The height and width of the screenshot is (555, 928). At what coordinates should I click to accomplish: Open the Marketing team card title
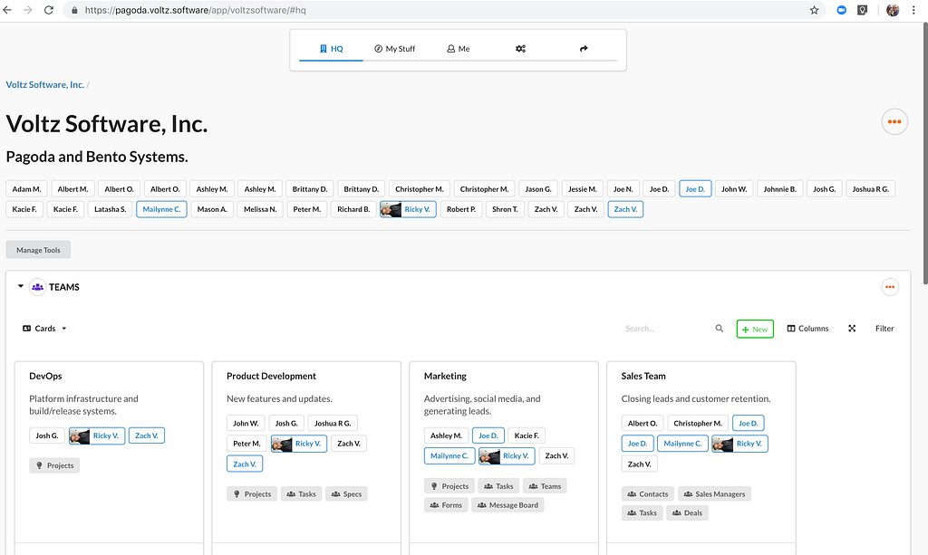(x=445, y=376)
